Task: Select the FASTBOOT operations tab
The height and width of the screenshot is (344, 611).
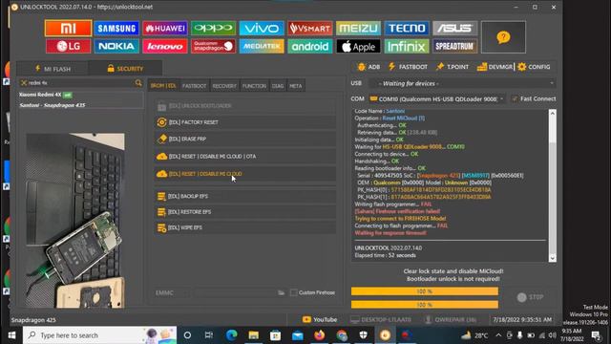Action: point(194,86)
